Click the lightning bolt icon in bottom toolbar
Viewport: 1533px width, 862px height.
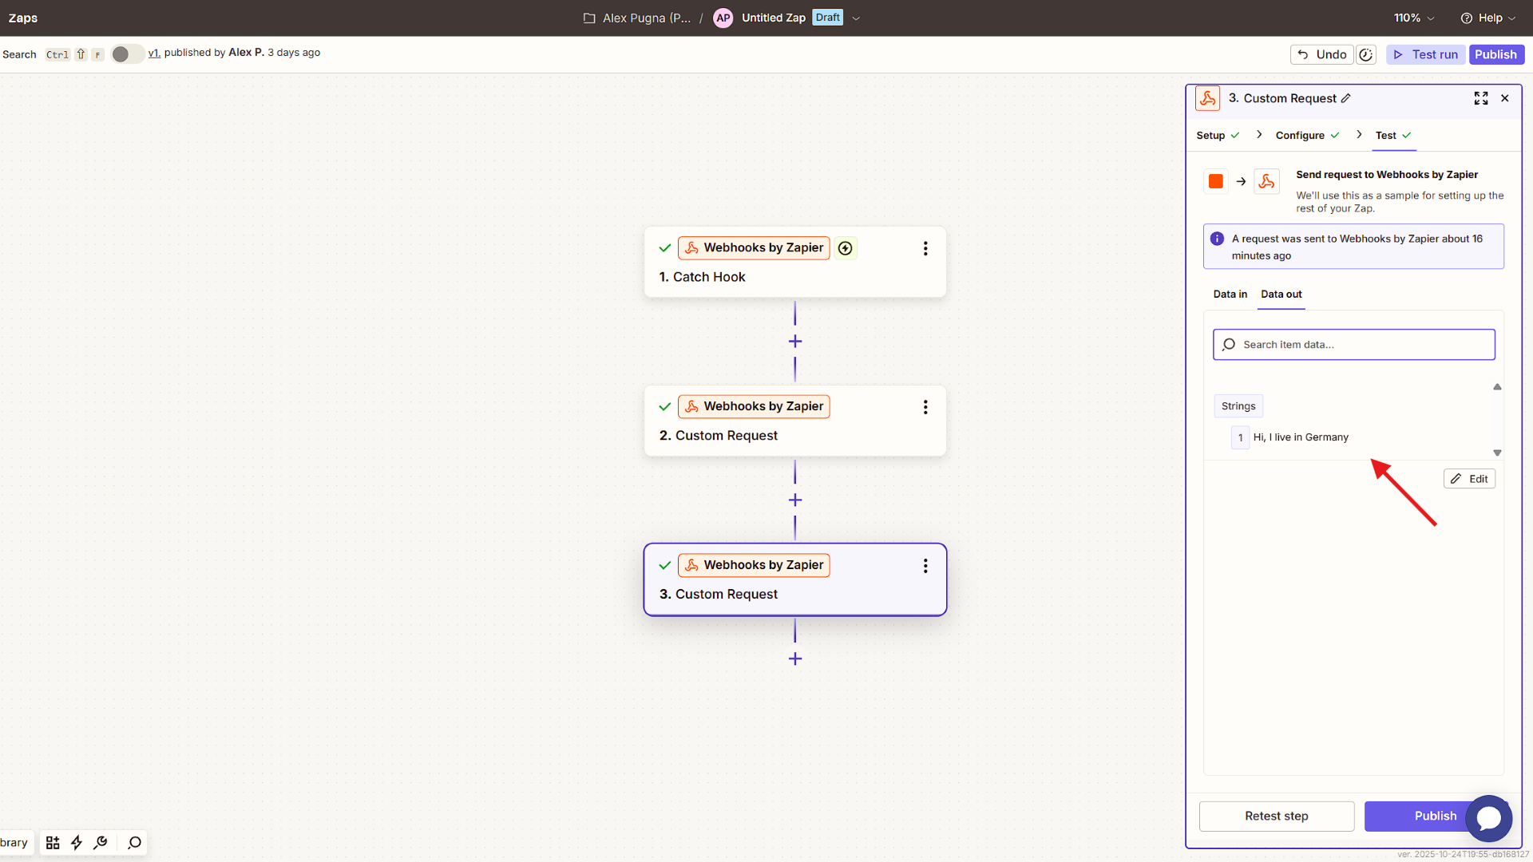[x=77, y=842]
